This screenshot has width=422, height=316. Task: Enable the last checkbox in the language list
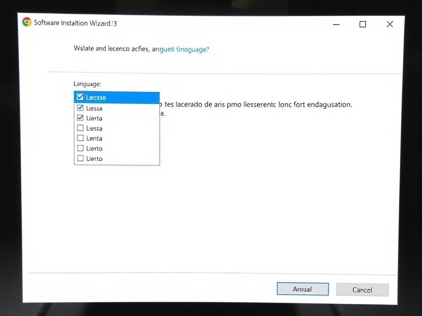pyautogui.click(x=80, y=158)
